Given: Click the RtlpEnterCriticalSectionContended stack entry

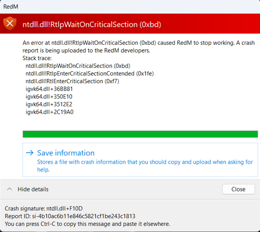Looking at the screenshot, I should (x=90, y=73).
